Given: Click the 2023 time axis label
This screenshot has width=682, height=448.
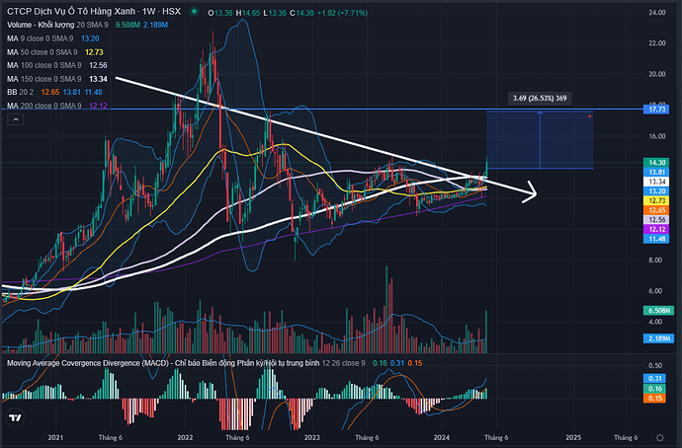Looking at the screenshot, I should click(x=312, y=437).
